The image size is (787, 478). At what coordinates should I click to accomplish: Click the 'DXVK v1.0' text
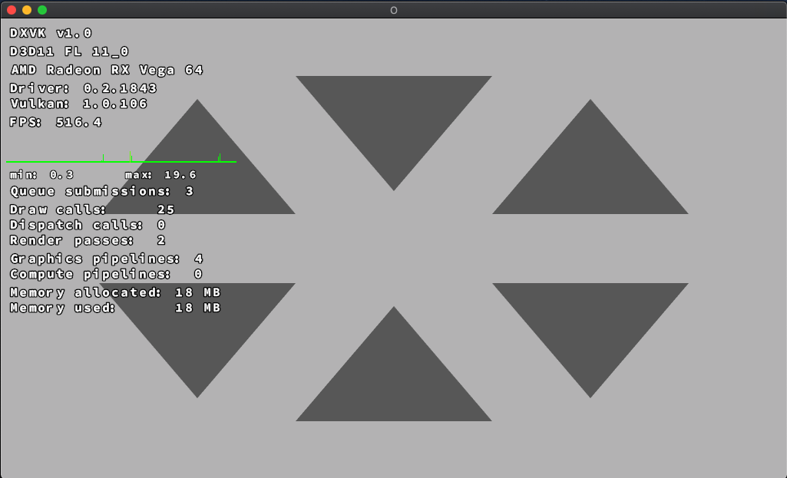(51, 33)
